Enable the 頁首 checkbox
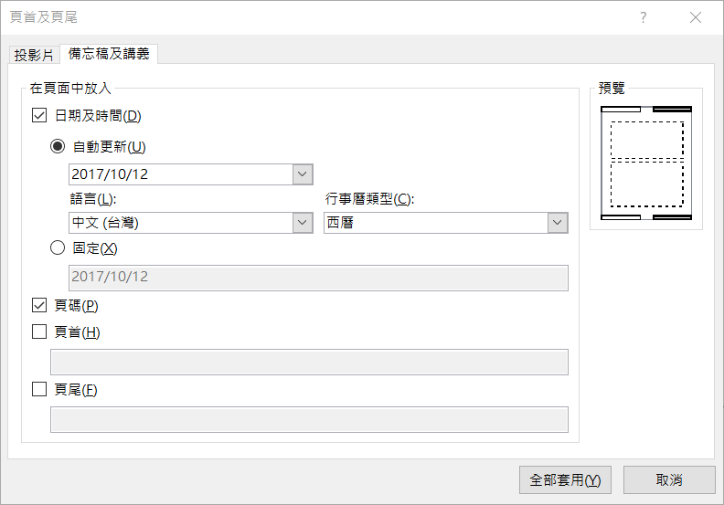Image resolution: width=724 pixels, height=505 pixels. coord(39,332)
